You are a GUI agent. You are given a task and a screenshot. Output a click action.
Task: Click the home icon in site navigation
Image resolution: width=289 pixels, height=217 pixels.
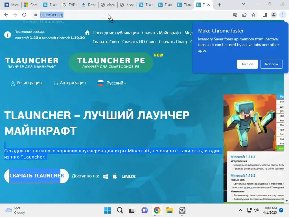(87, 33)
